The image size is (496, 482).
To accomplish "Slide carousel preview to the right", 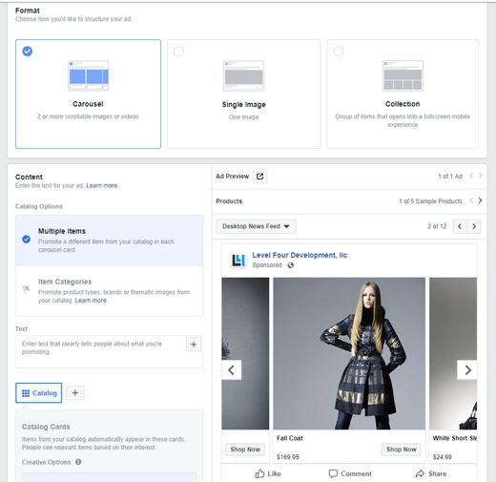I will coord(467,370).
